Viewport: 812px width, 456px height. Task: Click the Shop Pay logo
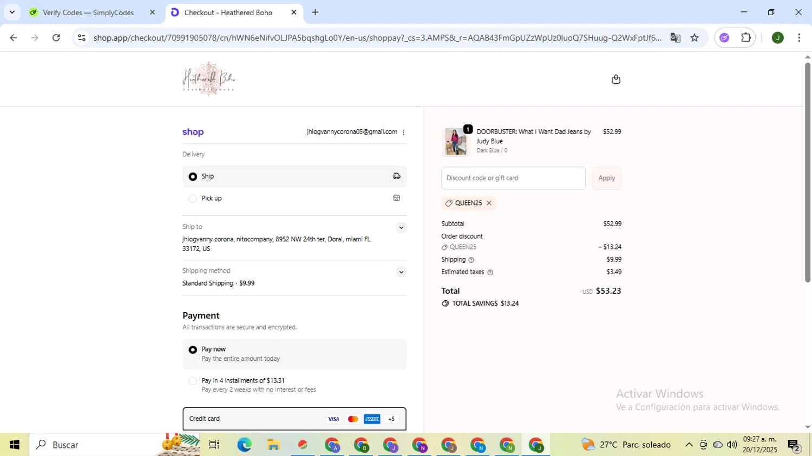(x=193, y=132)
